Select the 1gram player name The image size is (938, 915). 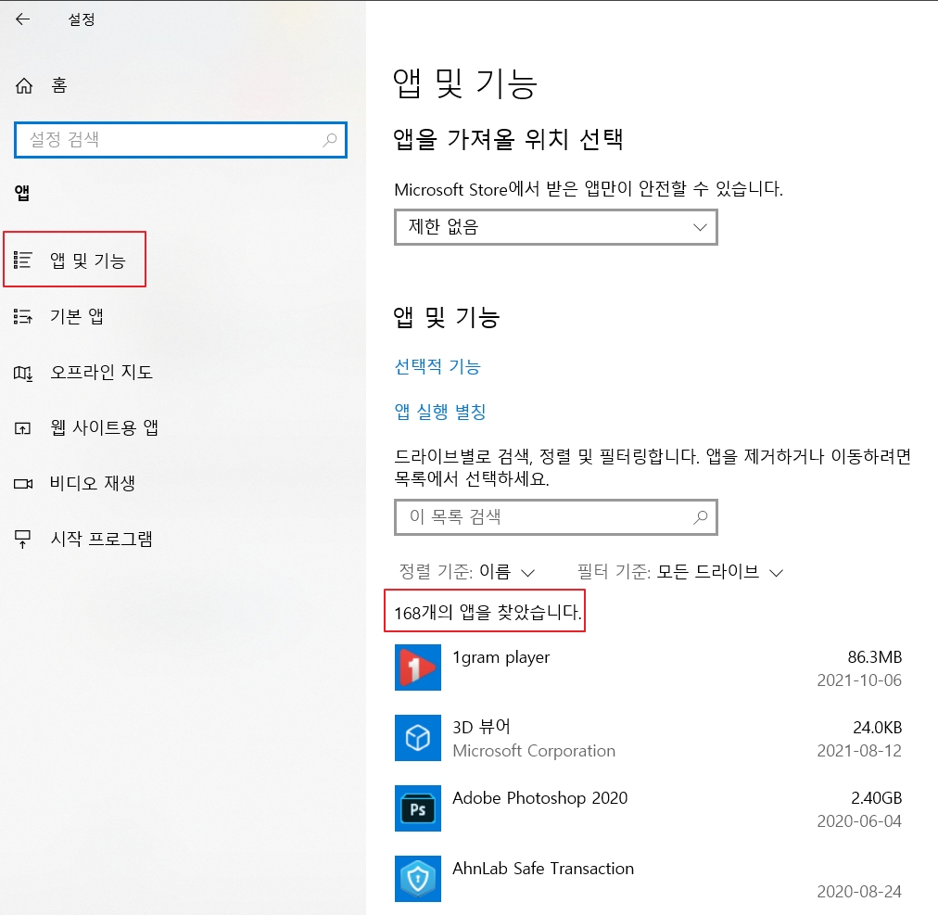click(501, 657)
